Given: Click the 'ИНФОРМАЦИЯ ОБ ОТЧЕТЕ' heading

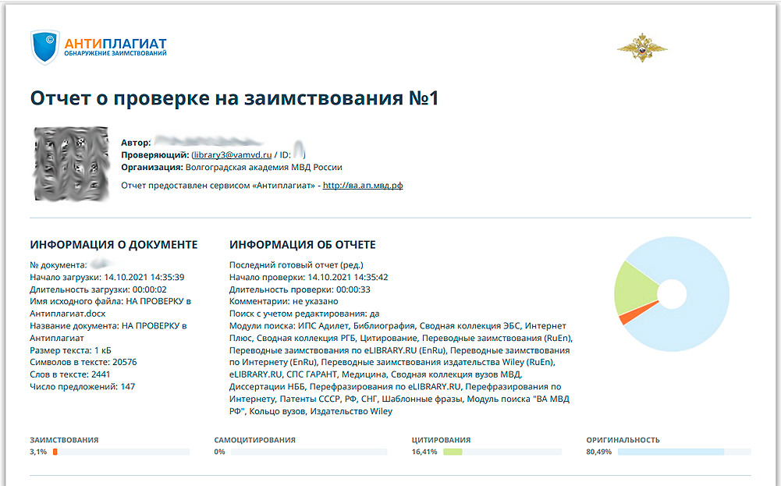Looking at the screenshot, I should click(303, 244).
